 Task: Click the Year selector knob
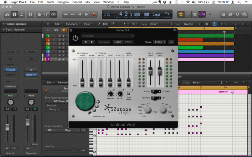tap(148, 110)
